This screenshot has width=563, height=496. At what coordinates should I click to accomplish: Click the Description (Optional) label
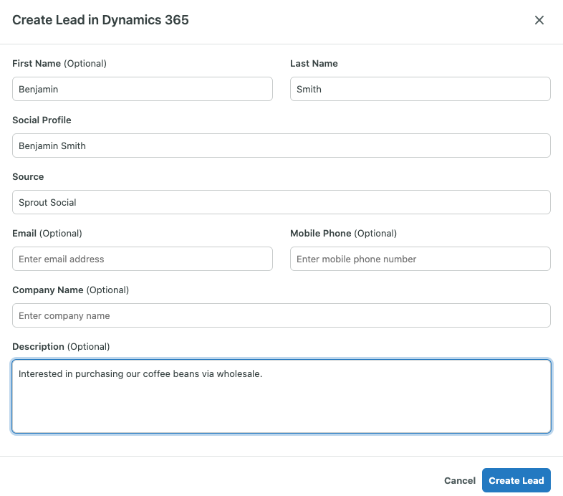pos(61,347)
